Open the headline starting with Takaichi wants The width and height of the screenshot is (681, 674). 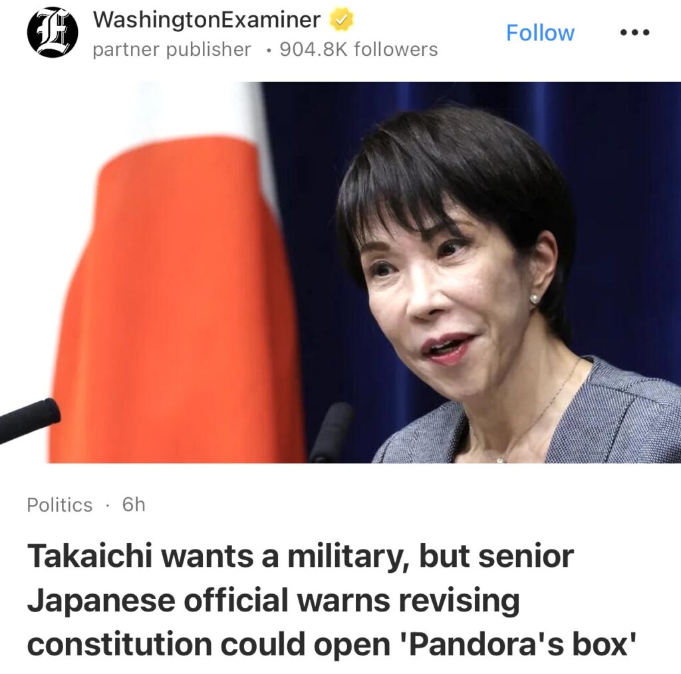pos(333,599)
